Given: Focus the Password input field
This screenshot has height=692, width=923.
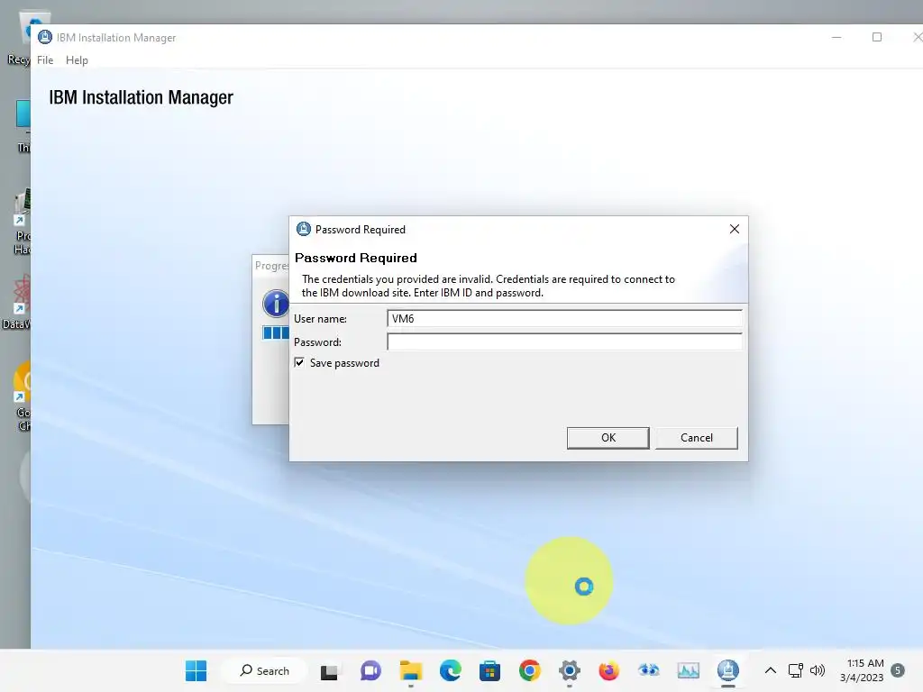Looking at the screenshot, I should click(564, 341).
